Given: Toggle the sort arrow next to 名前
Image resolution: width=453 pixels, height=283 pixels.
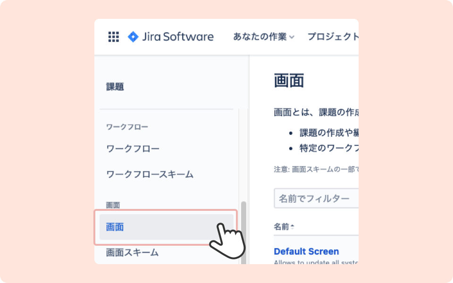Looking at the screenshot, I should point(292,227).
